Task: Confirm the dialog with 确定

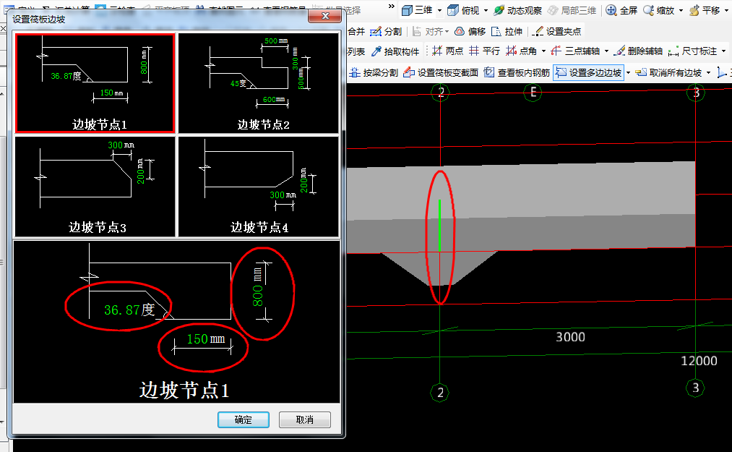Action: 244,419
